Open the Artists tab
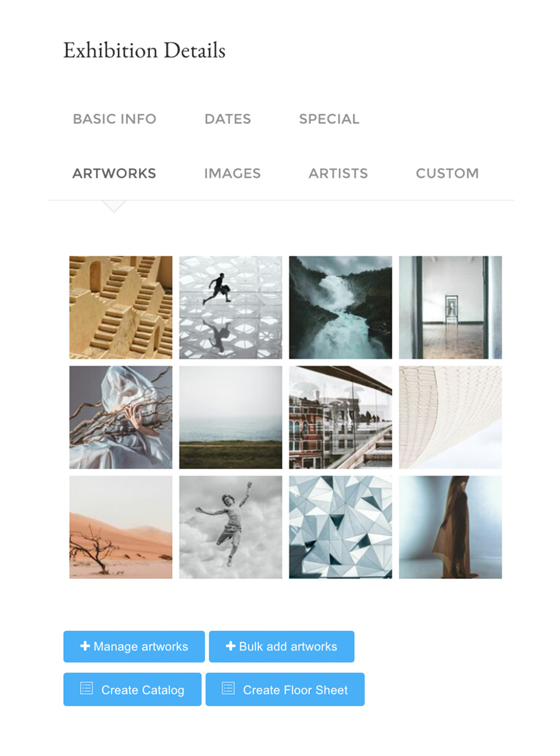This screenshot has width=560, height=756. [338, 173]
